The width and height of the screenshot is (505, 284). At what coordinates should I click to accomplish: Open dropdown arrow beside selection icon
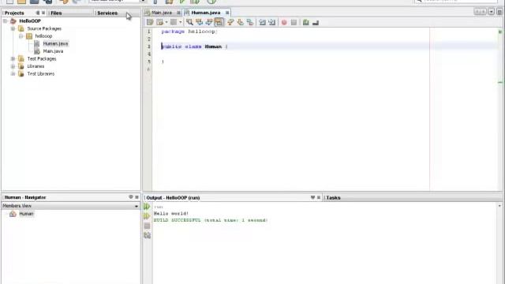(181, 22)
